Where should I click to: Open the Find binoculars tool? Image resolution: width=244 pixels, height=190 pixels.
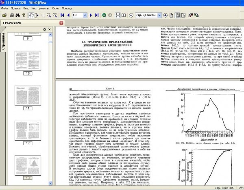(17, 15)
